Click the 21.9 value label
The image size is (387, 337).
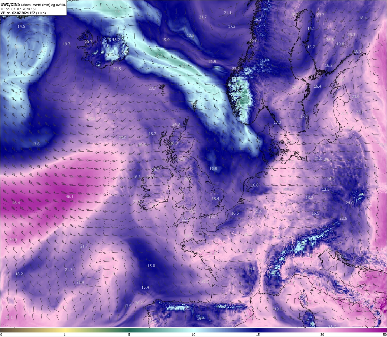pos(212,61)
